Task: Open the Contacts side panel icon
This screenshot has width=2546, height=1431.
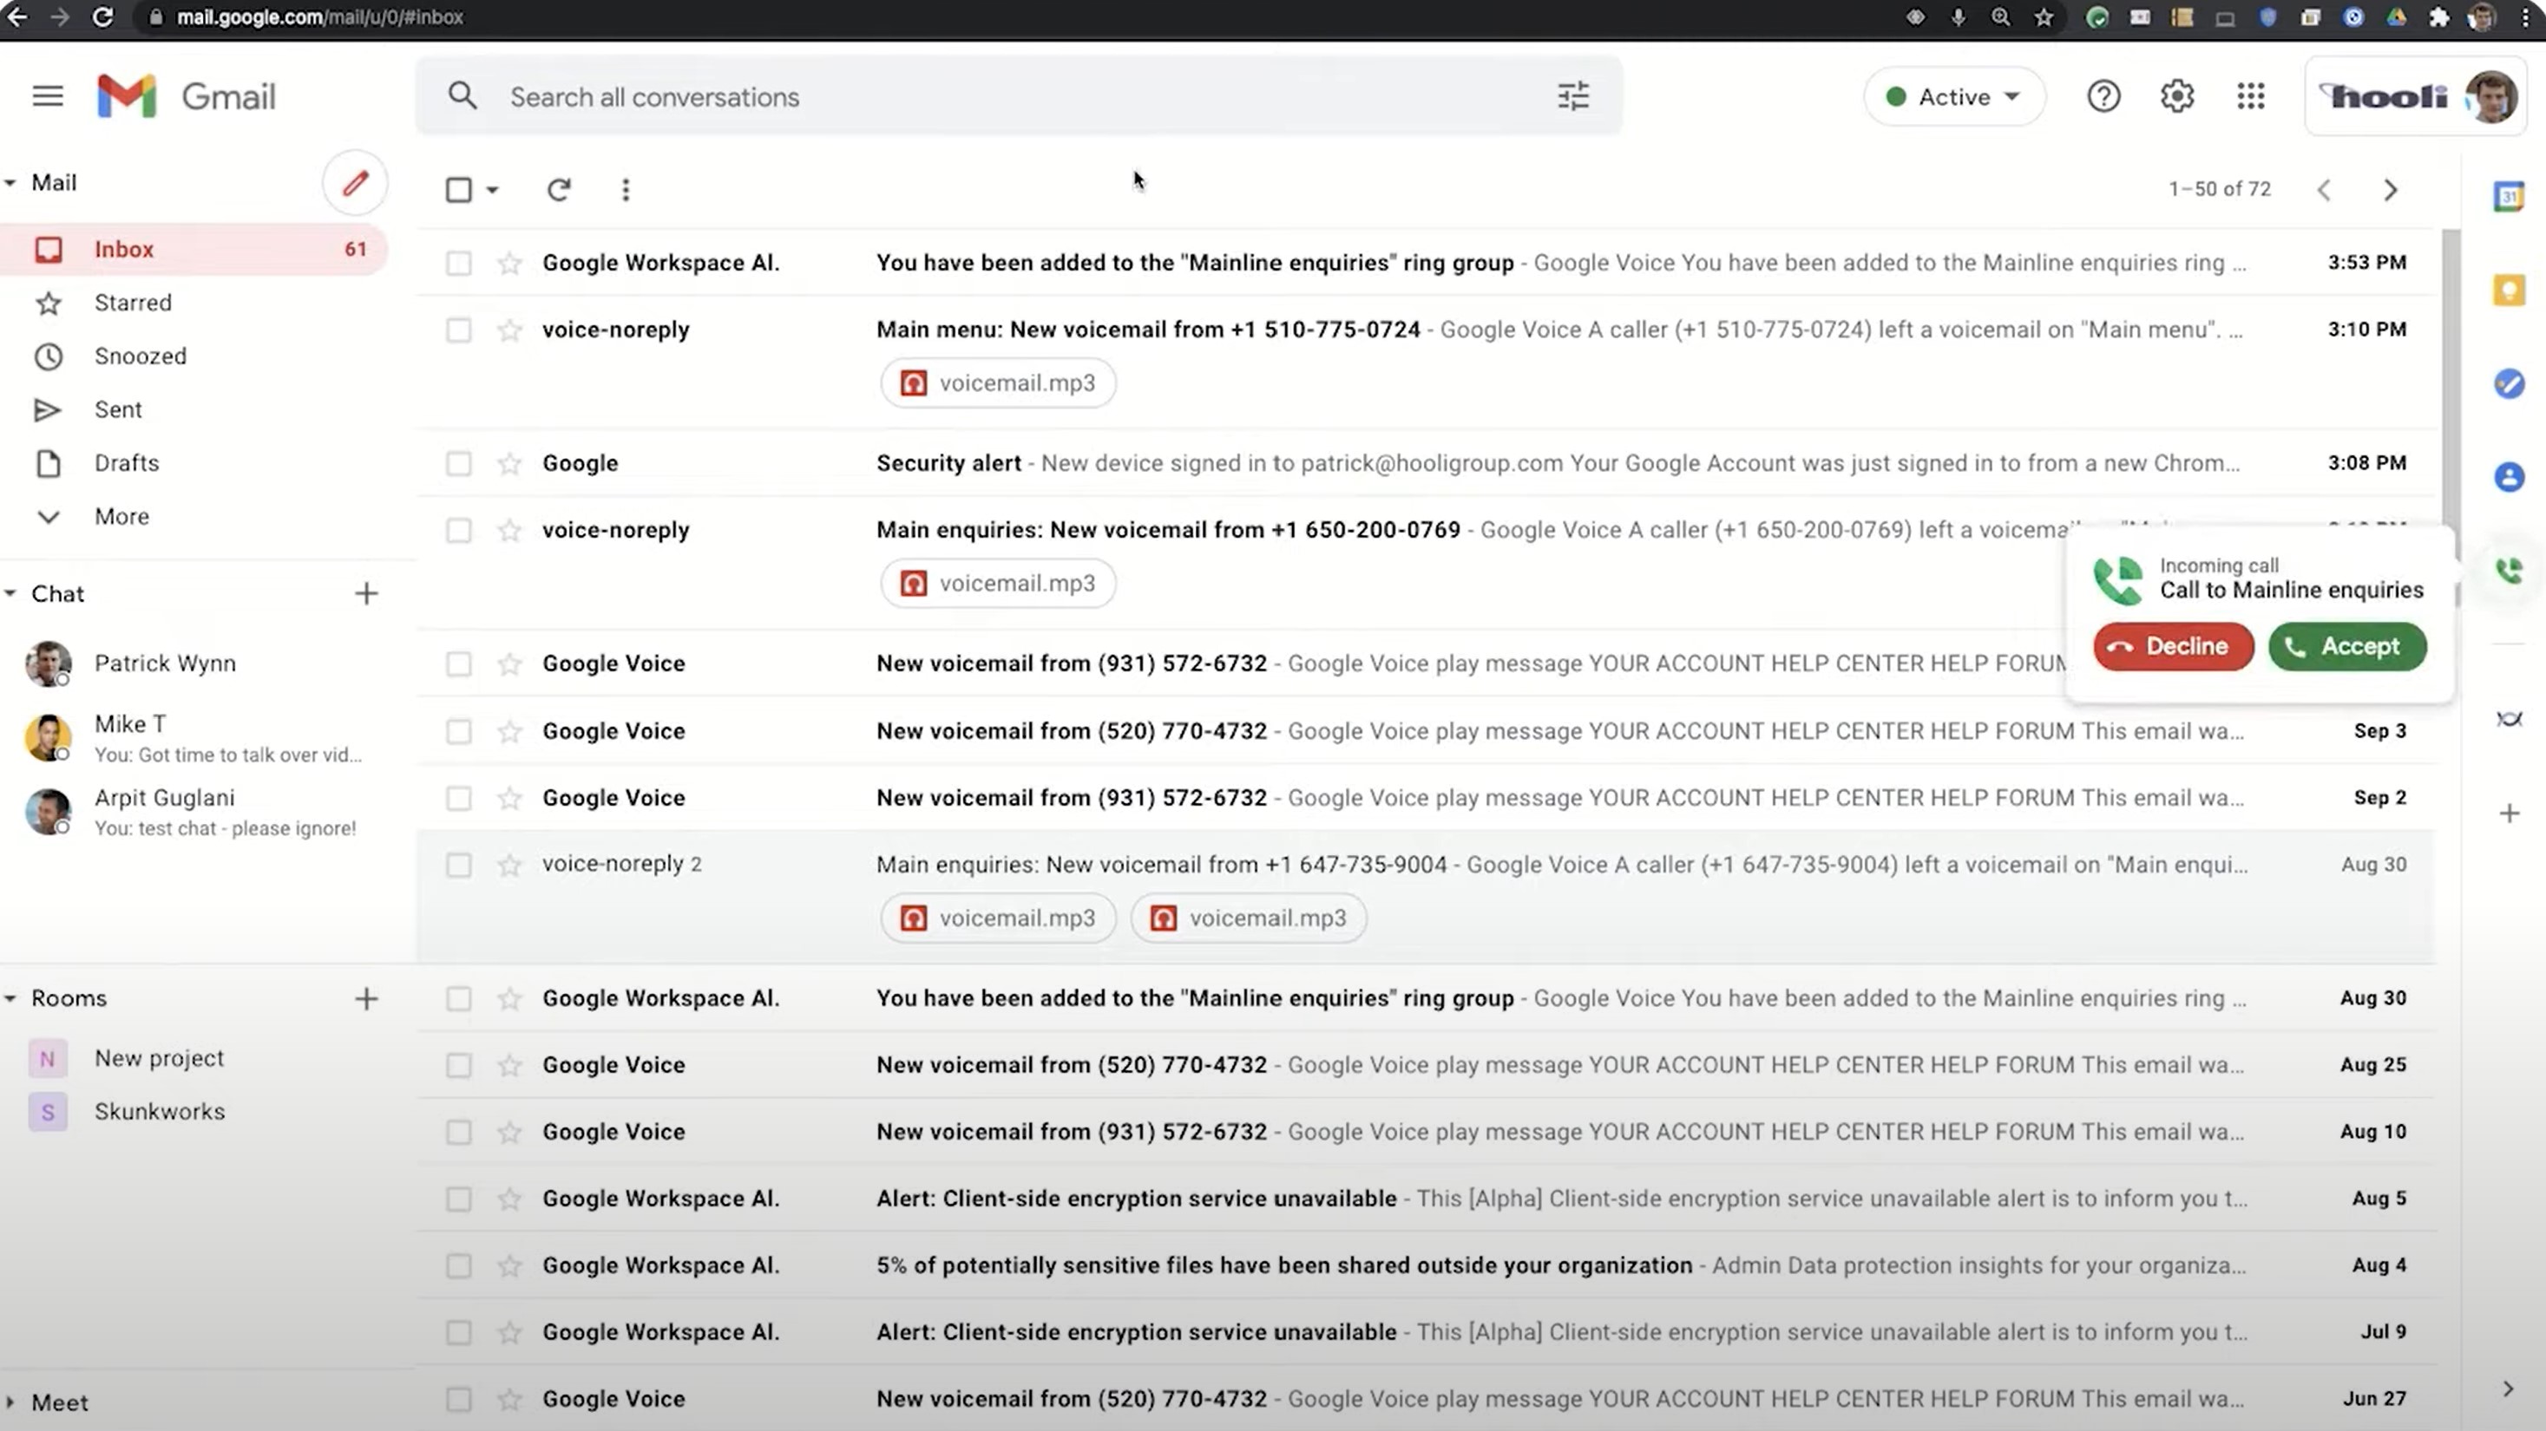Action: pos(2509,477)
